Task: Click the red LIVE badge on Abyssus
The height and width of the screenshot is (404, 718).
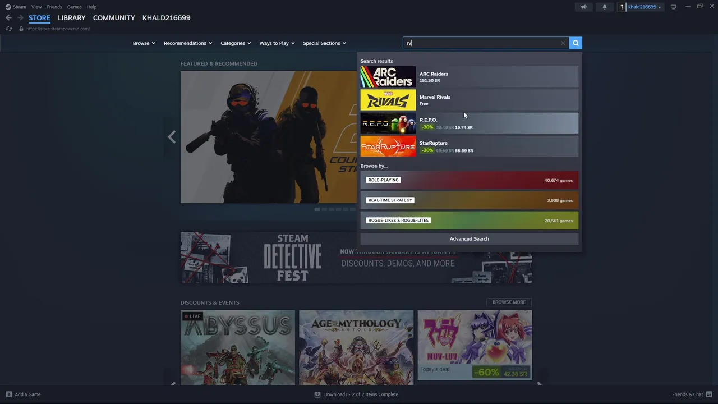Action: (x=192, y=316)
